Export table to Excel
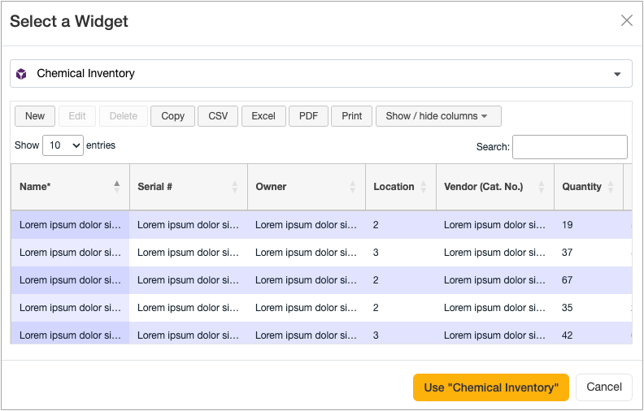 pos(263,116)
